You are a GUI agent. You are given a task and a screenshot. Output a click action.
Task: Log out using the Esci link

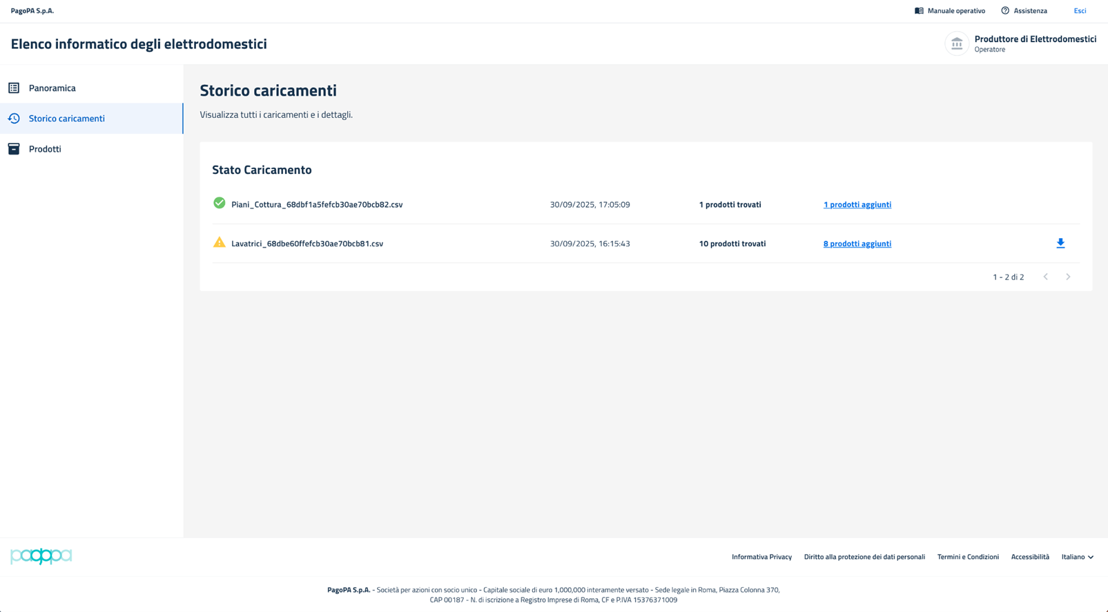point(1080,11)
